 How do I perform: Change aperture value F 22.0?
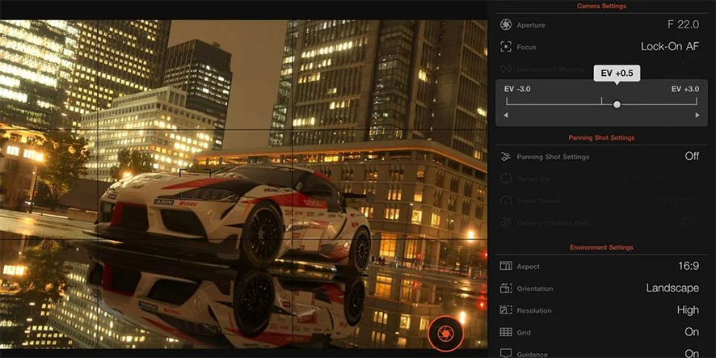[x=683, y=25]
